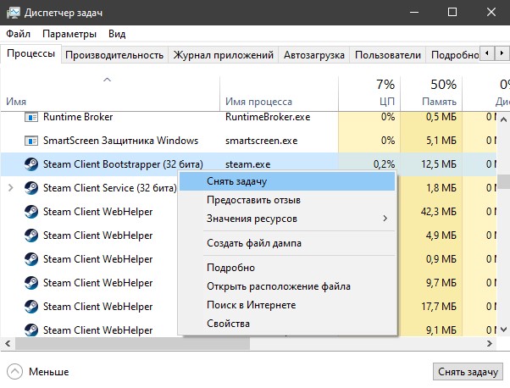Select Предоставить отзыв in context menu
Viewport: 510px width, 388px height.
tap(287, 200)
